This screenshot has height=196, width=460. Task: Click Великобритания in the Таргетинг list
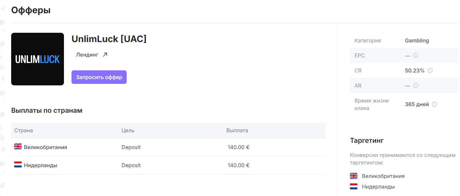pyautogui.click(x=383, y=176)
